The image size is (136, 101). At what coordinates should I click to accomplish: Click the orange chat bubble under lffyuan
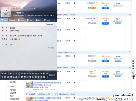coord(90,73)
